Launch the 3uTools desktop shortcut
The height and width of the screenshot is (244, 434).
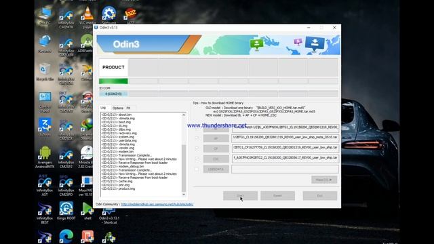[x=45, y=127]
